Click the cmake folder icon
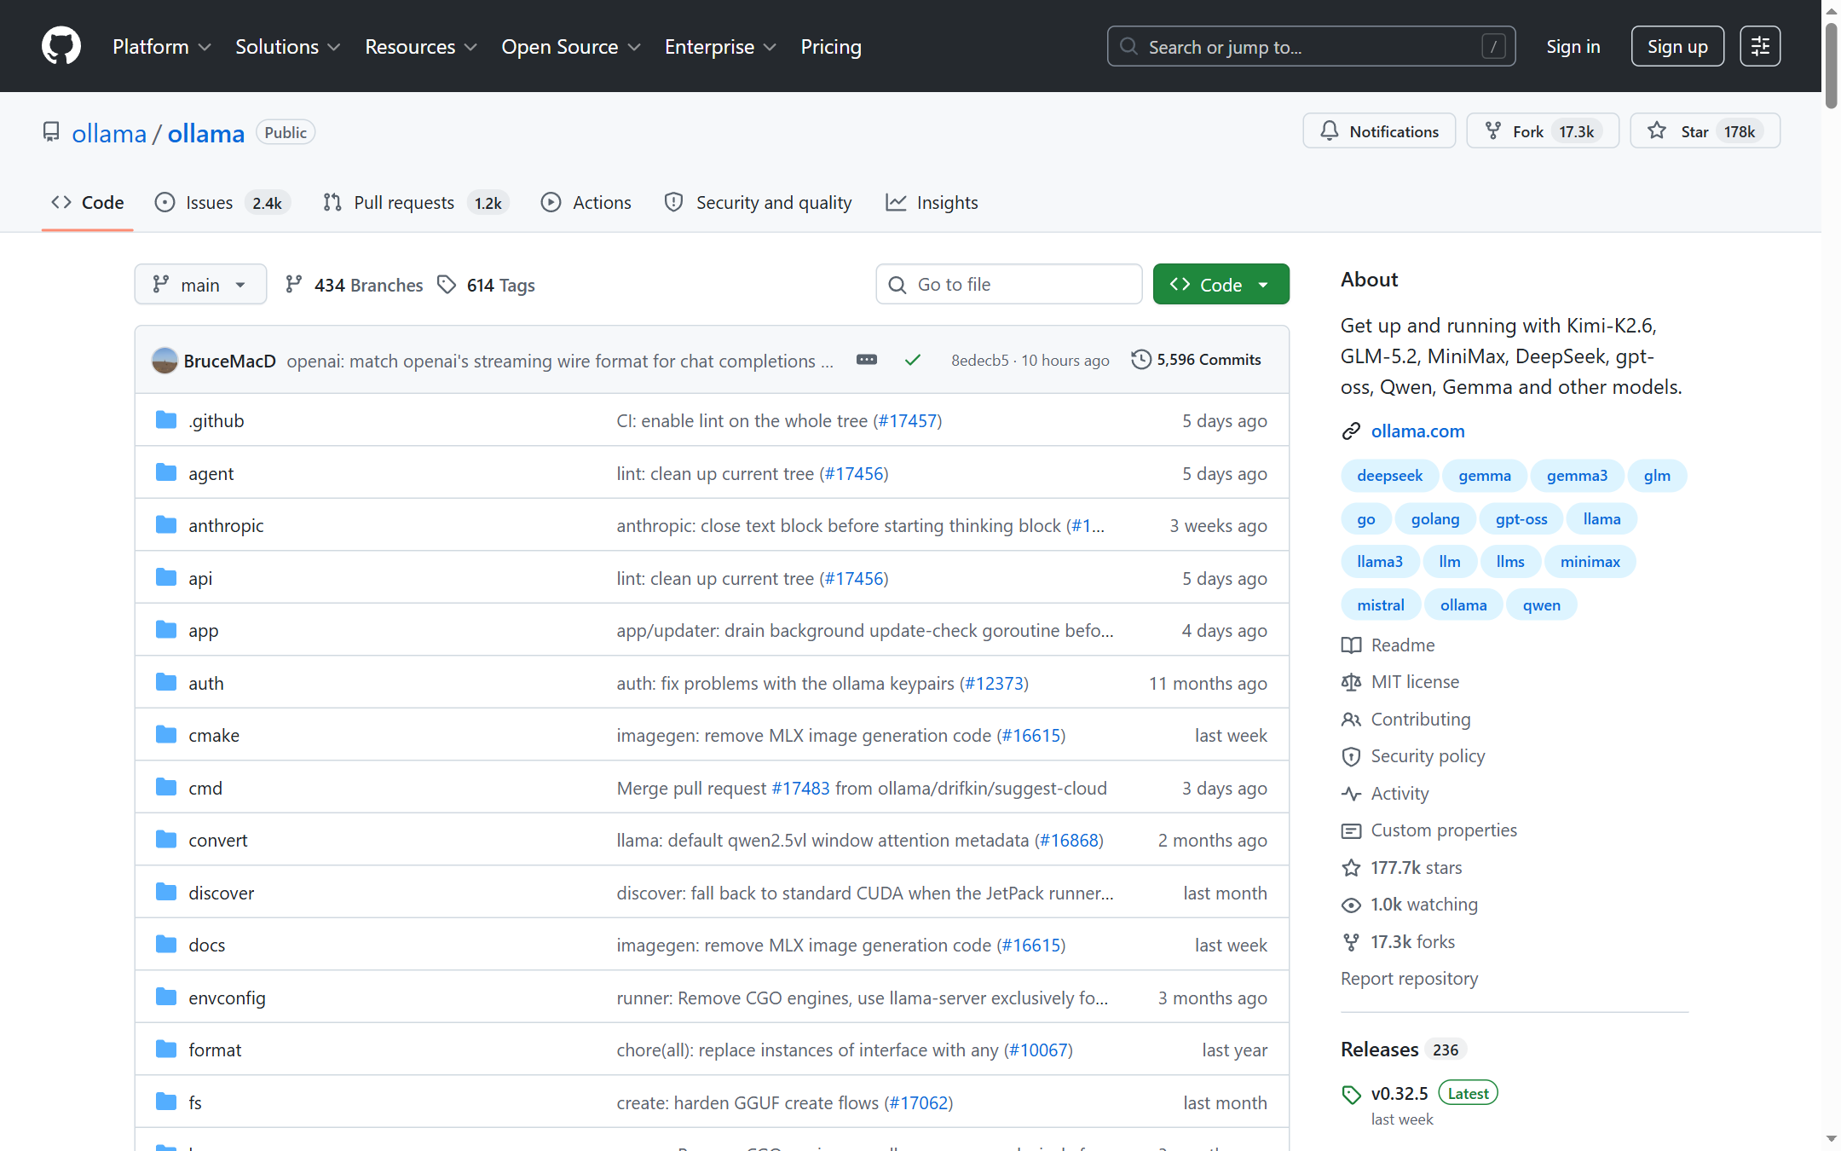 pyautogui.click(x=166, y=735)
